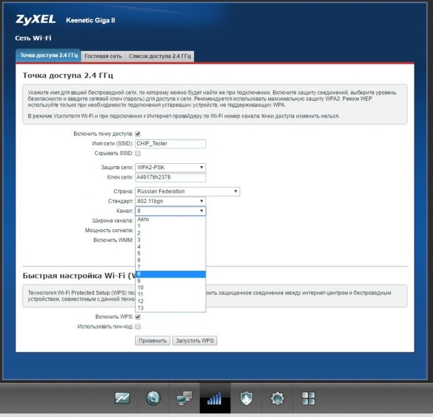Open the 'Защита сети' WPA2-PSK dropdown
433x417 pixels.
(x=170, y=167)
